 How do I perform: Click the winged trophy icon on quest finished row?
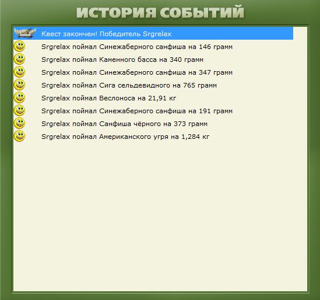click(x=25, y=33)
